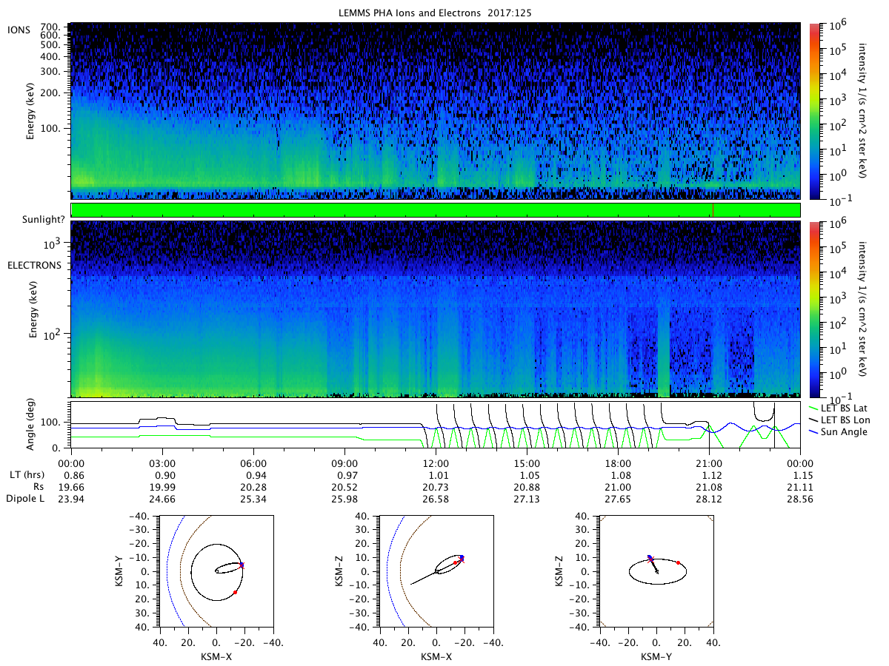Click the green Sunlight indicator bar
The height and width of the screenshot is (666, 889).
click(436, 210)
